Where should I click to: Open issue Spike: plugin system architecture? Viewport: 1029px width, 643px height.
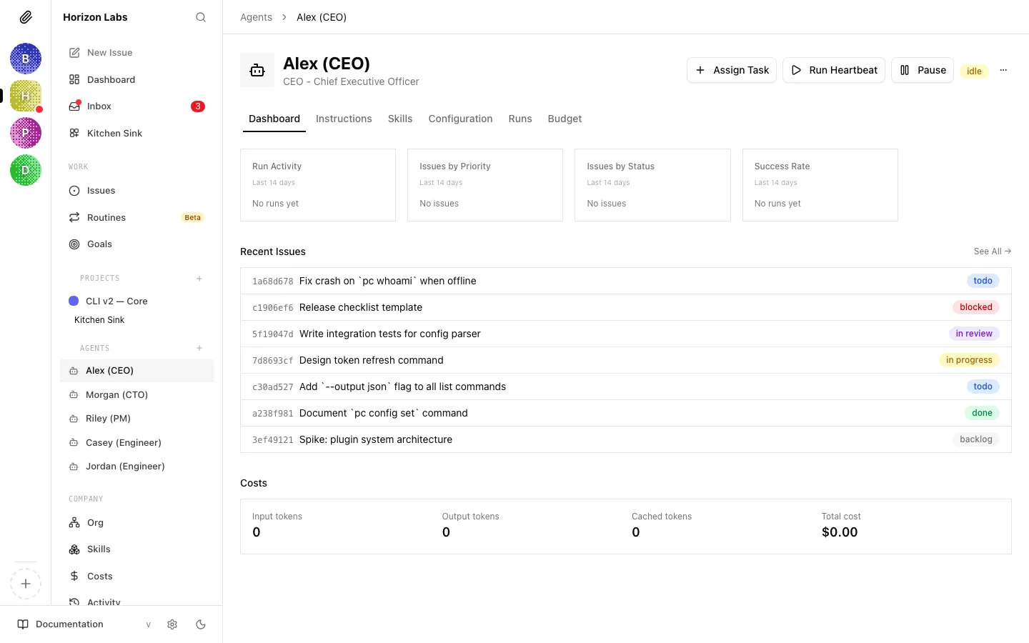[x=626, y=439]
